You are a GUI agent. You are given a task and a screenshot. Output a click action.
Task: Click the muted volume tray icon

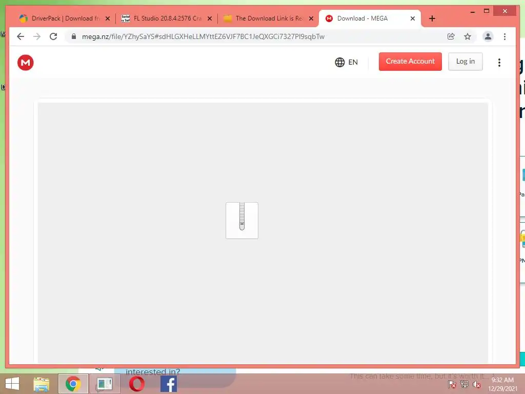pos(476,384)
